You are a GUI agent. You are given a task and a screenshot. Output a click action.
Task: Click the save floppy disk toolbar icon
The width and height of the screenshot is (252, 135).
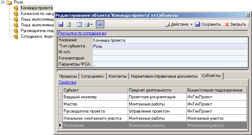click(x=61, y=24)
